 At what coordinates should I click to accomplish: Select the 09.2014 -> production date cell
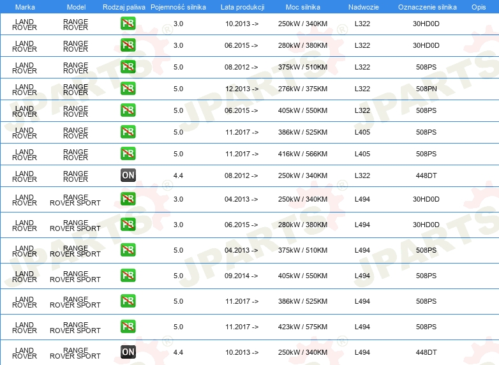[x=241, y=276]
